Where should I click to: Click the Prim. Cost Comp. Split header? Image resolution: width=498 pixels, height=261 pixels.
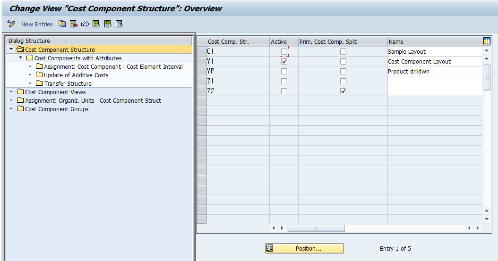(x=343, y=41)
